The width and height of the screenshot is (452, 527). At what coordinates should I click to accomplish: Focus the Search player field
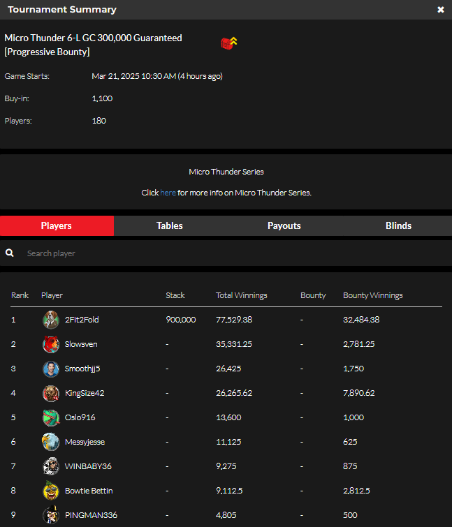pyautogui.click(x=226, y=253)
